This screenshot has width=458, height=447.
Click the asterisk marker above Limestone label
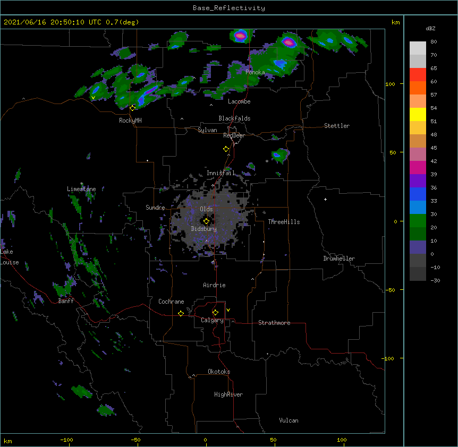(x=81, y=184)
